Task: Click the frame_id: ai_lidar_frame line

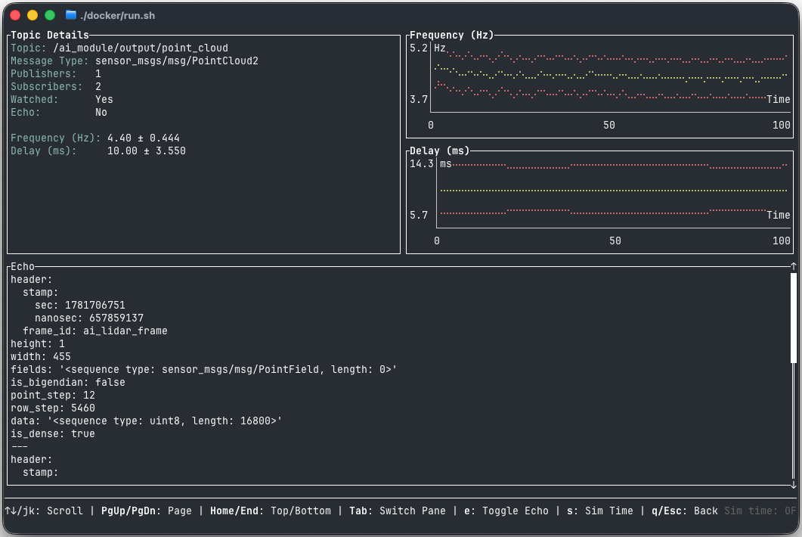Action: 95,331
